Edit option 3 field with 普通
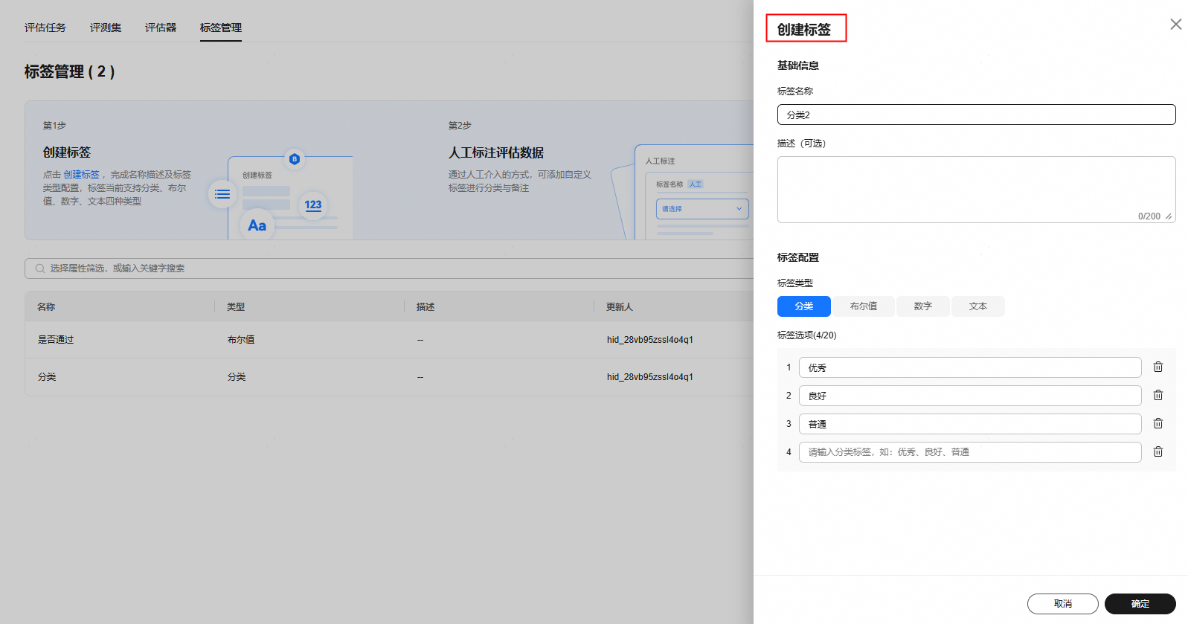 pos(970,424)
